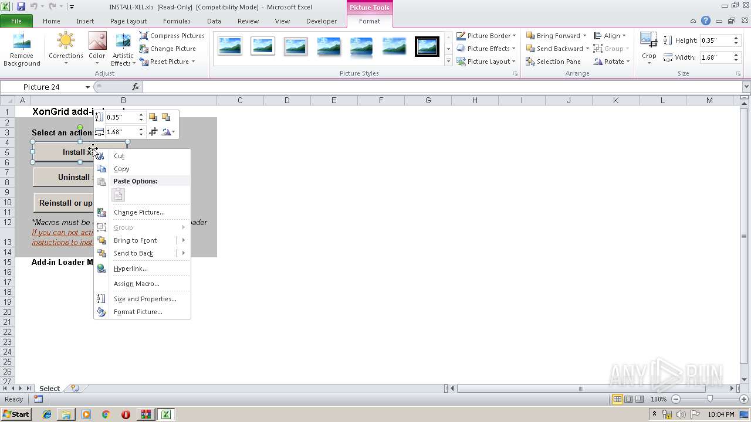Open the File tab
Viewport: 751px width, 422px height.
coord(16,21)
